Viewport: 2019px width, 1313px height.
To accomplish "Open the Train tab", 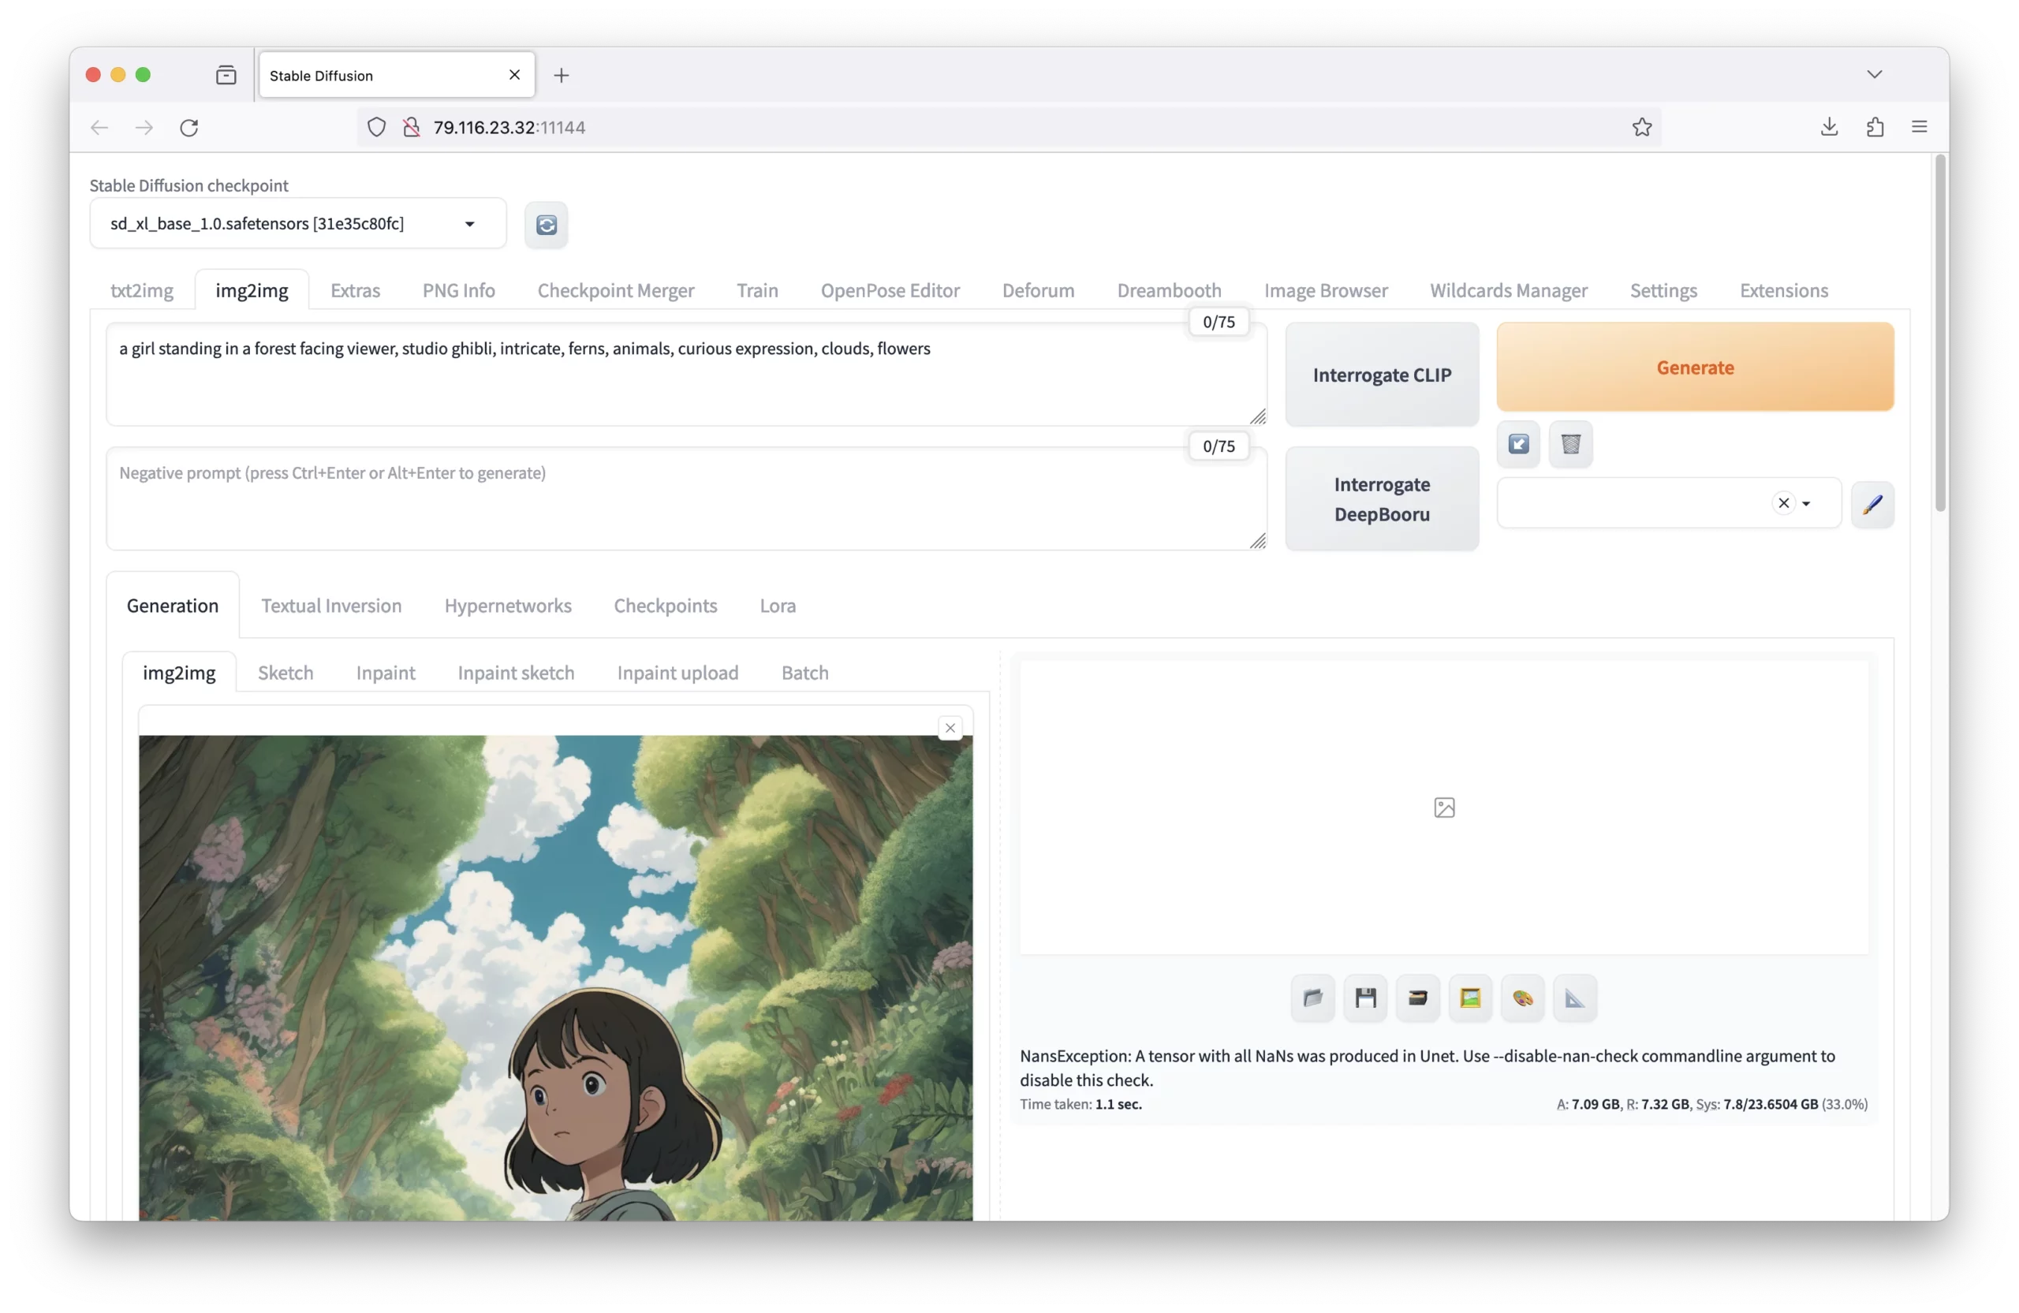I will pos(756,290).
